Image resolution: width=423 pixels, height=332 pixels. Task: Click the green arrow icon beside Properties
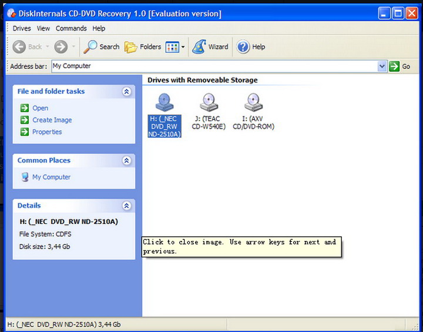pos(25,132)
